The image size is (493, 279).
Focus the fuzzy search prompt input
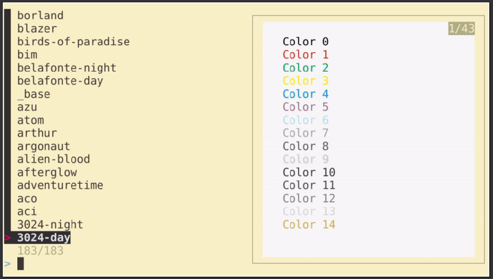click(x=21, y=264)
